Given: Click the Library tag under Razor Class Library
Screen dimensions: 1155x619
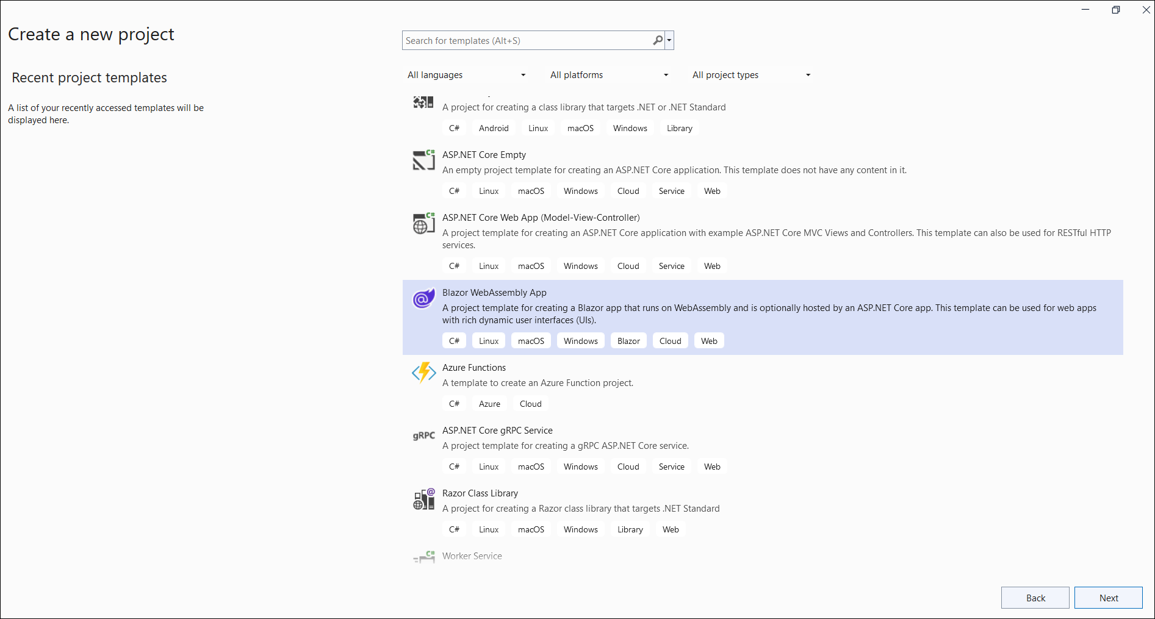Looking at the screenshot, I should (x=630, y=529).
